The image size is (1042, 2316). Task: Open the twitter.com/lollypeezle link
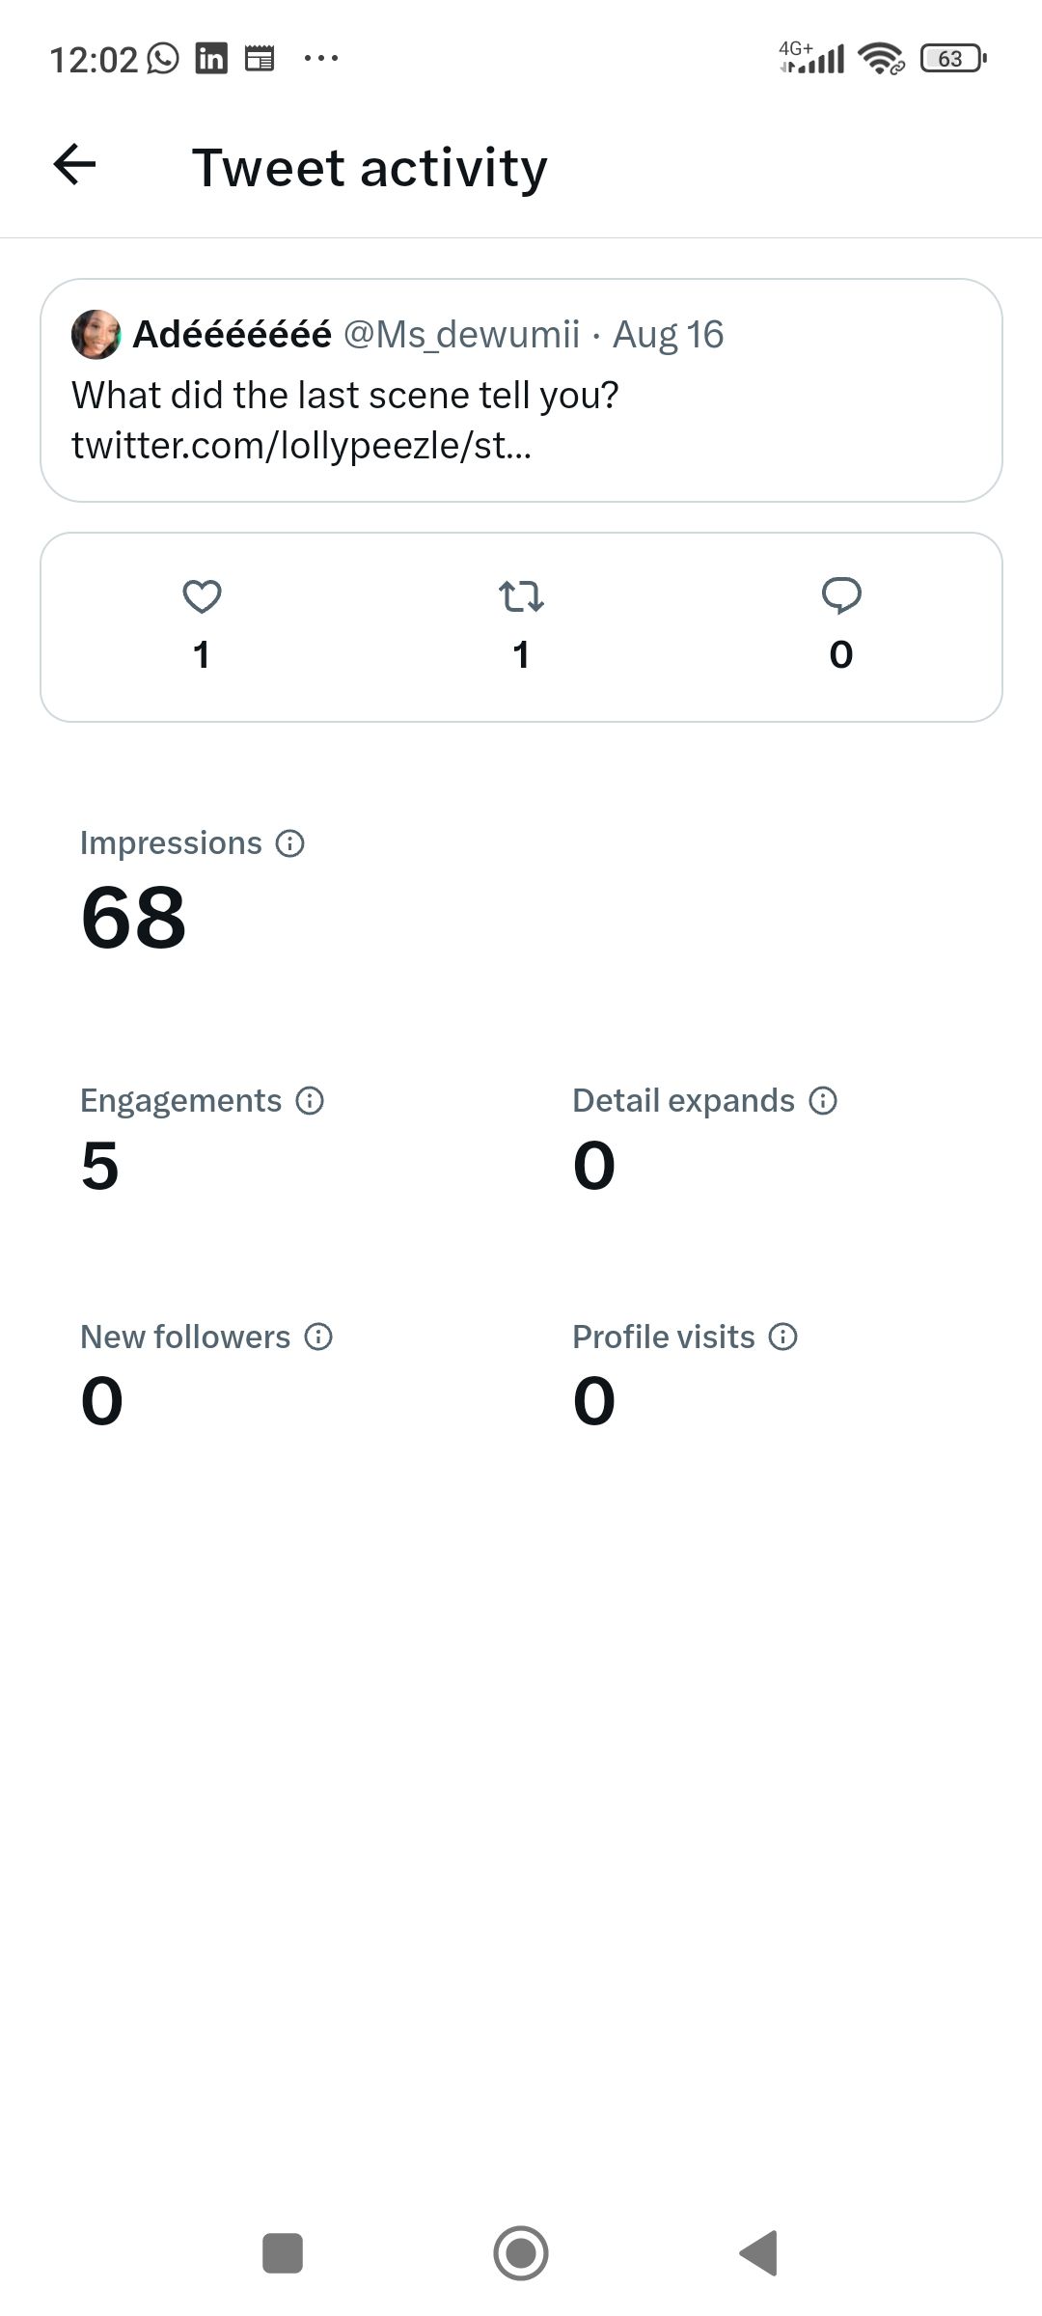click(x=301, y=446)
